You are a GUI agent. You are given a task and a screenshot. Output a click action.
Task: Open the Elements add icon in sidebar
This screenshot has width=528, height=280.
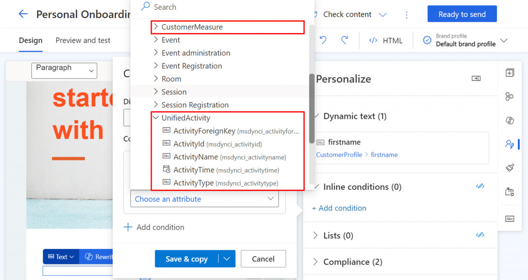pos(509,73)
